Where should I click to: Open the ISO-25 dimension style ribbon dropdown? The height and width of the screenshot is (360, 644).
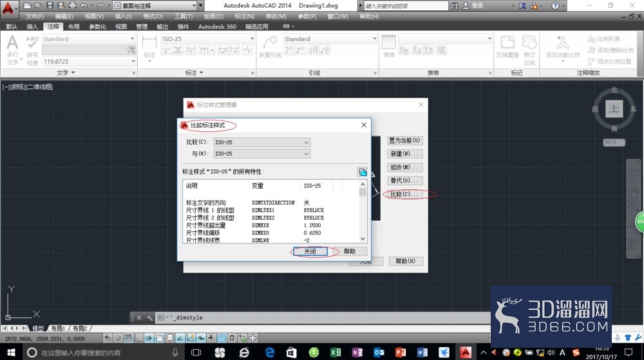208,39
